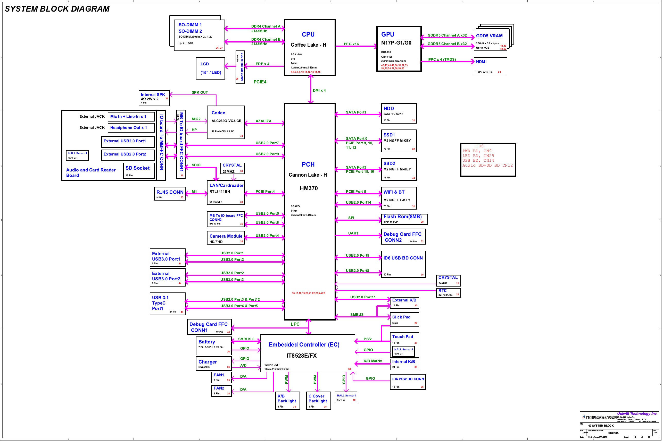The height and width of the screenshot is (441, 663).
Task: Click the SO-DIMM 2 label
Action: point(190,31)
